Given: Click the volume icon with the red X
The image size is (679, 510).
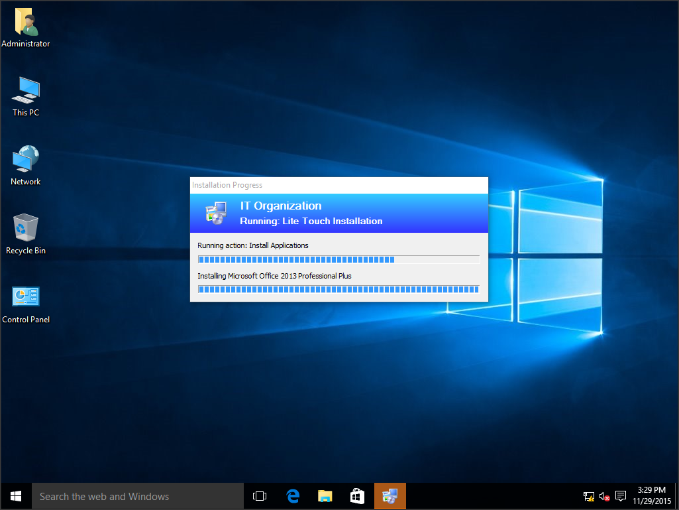Looking at the screenshot, I should point(604,496).
